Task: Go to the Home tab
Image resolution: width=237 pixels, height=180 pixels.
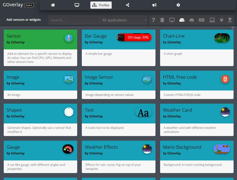Action: (x=53, y=5)
